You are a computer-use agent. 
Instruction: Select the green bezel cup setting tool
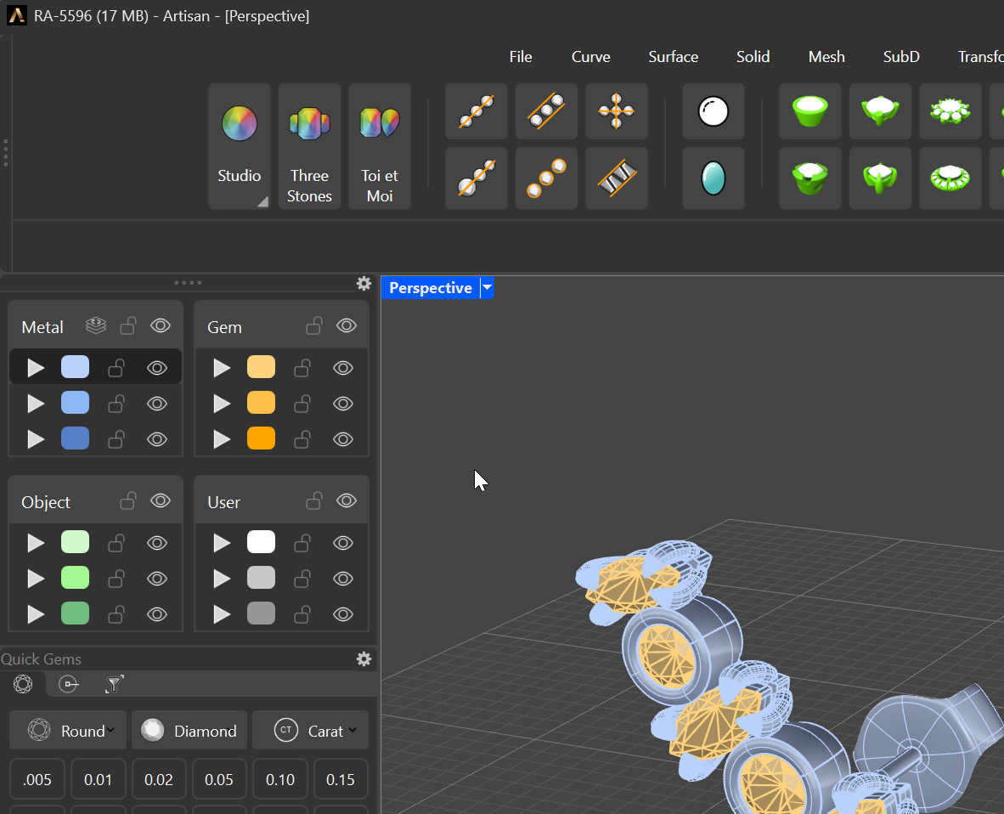(810, 111)
